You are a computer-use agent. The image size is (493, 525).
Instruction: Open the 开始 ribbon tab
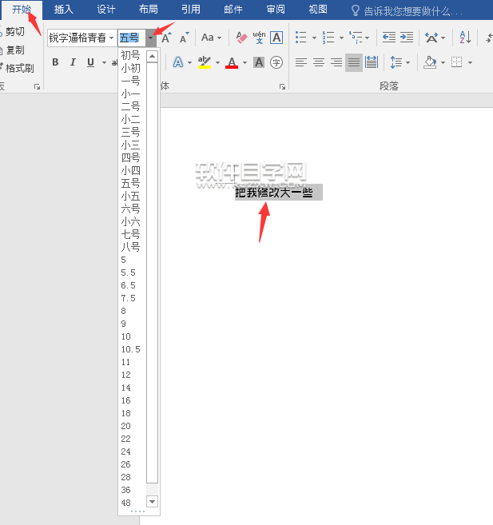tap(22, 10)
